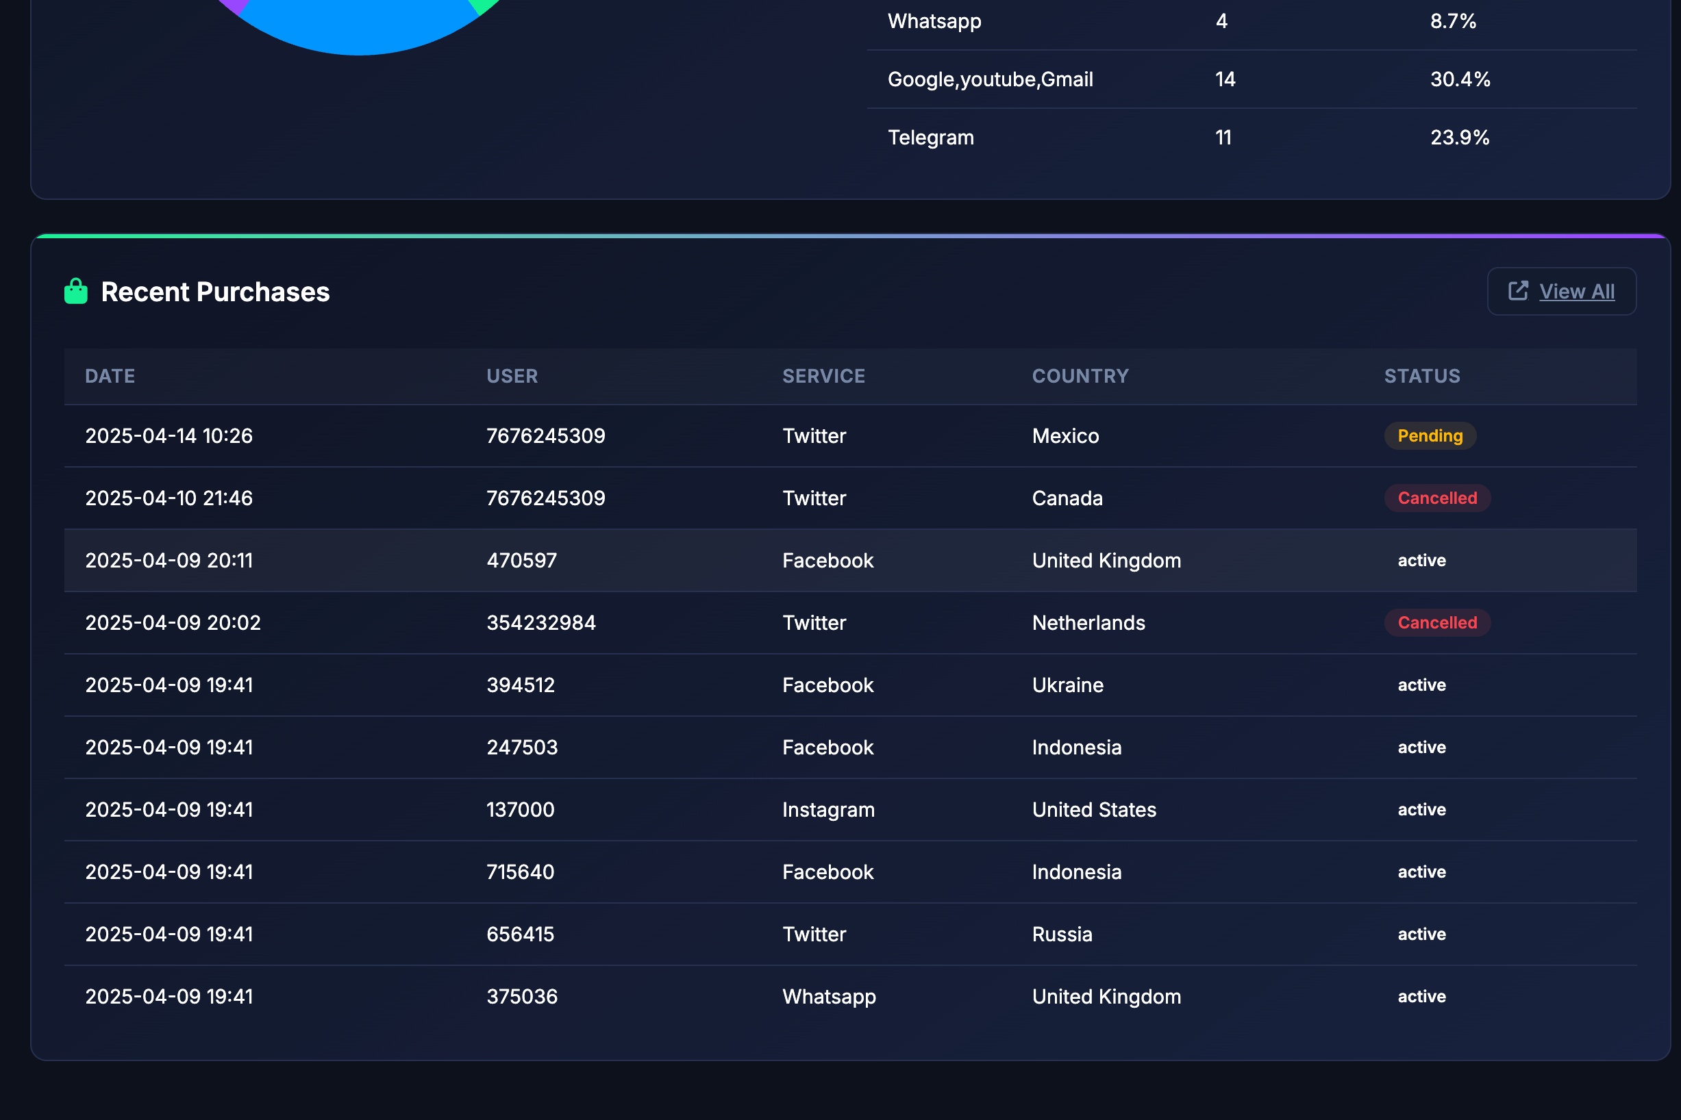Click Whatsapp in the user 375036 row
Viewport: 1681px width, 1120px height.
click(829, 997)
